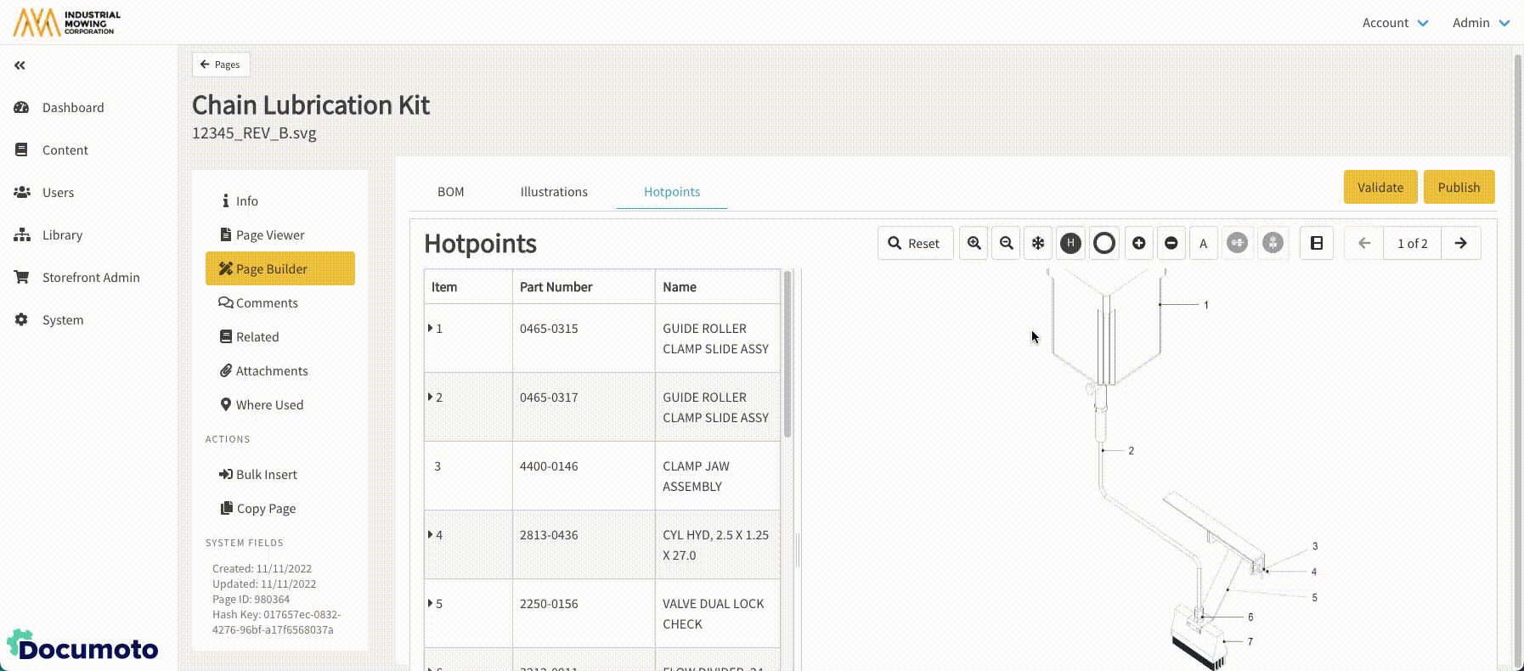The image size is (1524, 671).
Task: Expand item 4 CYL HYD row
Action: 431,534
